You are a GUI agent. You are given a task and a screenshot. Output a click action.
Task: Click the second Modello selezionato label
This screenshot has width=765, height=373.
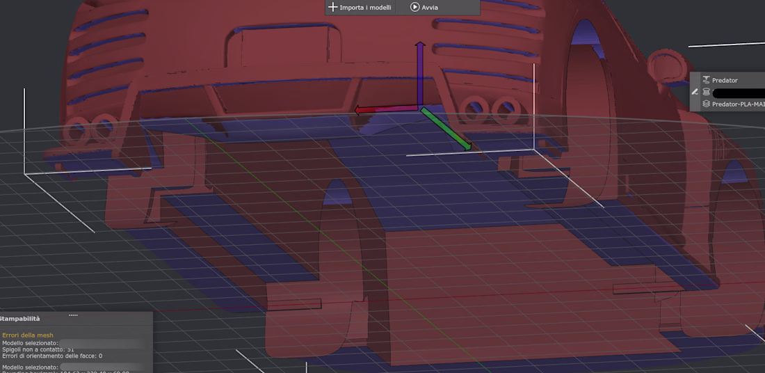[x=30, y=367]
